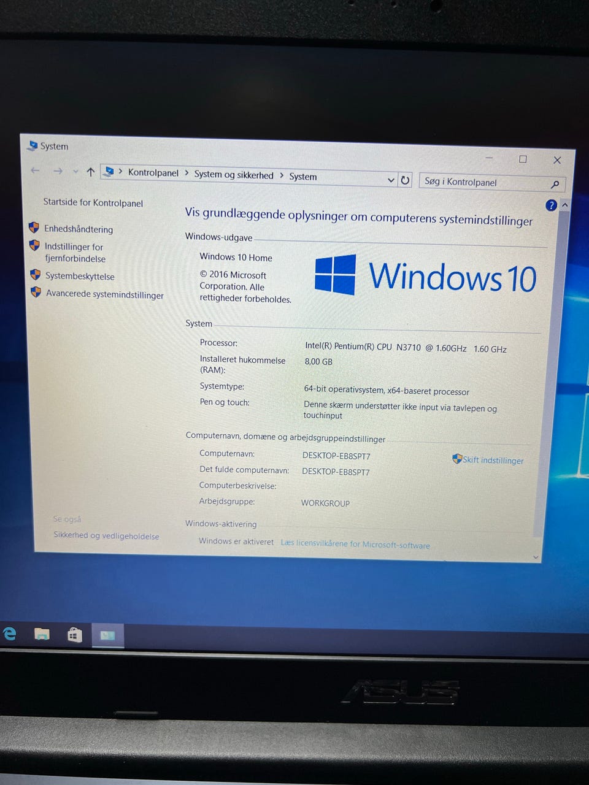Viewport: 589px width, 785px height.
Task: Expand the address bar history dropdown
Action: (x=391, y=180)
